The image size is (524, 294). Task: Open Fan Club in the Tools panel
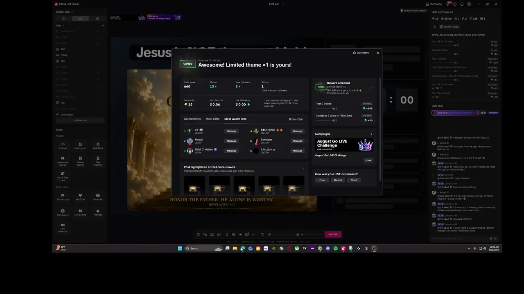[x=80, y=197]
